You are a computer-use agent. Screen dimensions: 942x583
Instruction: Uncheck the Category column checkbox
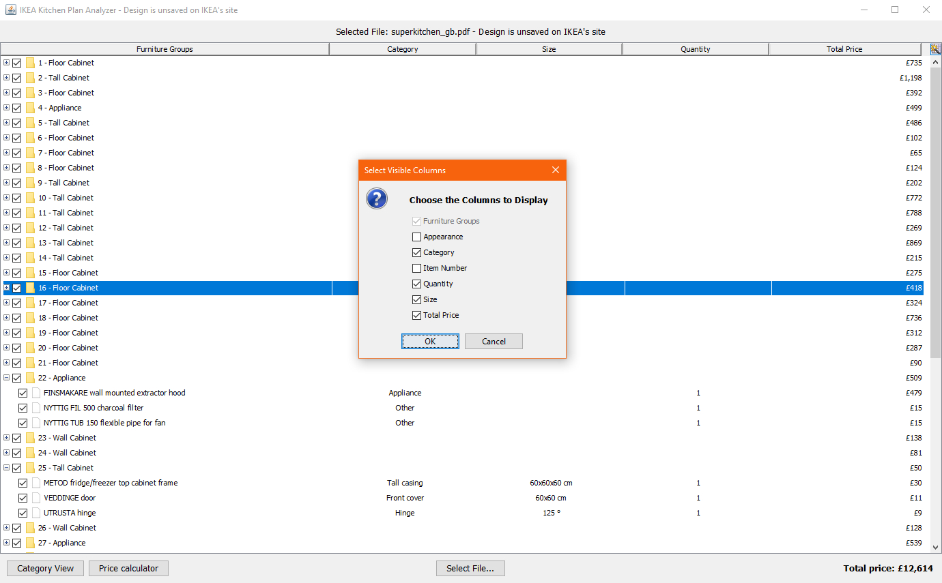416,253
